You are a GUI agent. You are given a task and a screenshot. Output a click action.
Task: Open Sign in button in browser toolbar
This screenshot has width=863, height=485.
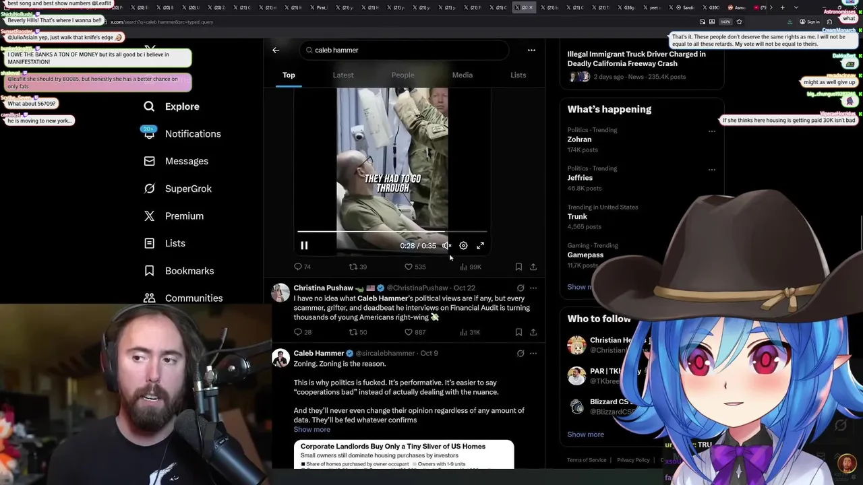pos(810,22)
